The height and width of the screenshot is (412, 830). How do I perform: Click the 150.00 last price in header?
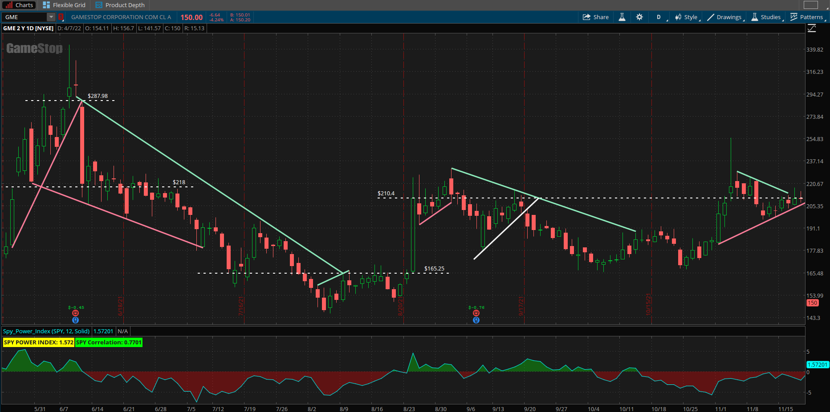(191, 17)
